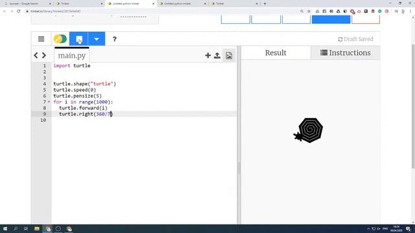
Task: Click the browser forward arrow
Action: click(x=12, y=12)
